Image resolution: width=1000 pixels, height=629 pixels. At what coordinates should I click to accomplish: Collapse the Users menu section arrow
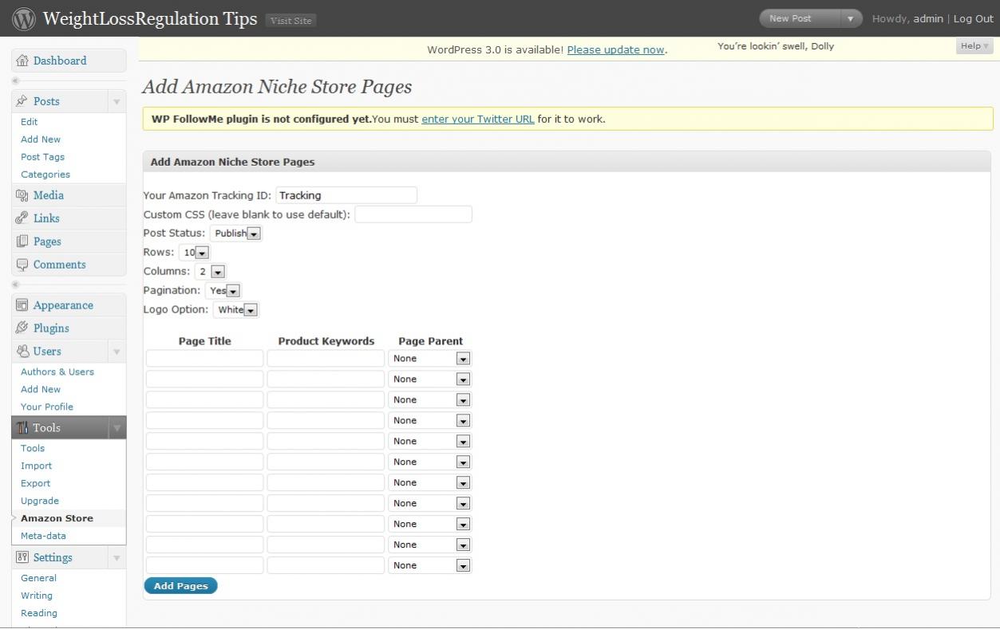(x=117, y=352)
